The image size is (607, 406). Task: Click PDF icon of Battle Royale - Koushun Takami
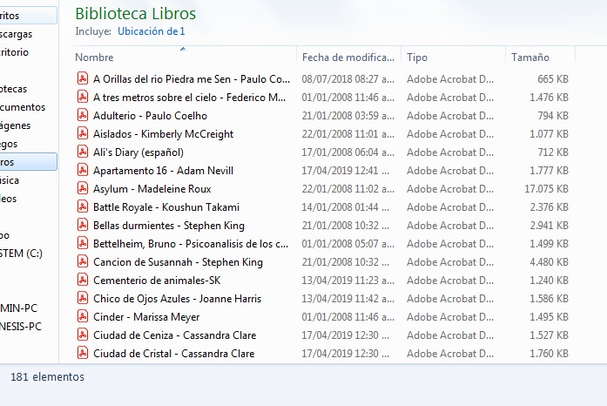[x=83, y=206]
